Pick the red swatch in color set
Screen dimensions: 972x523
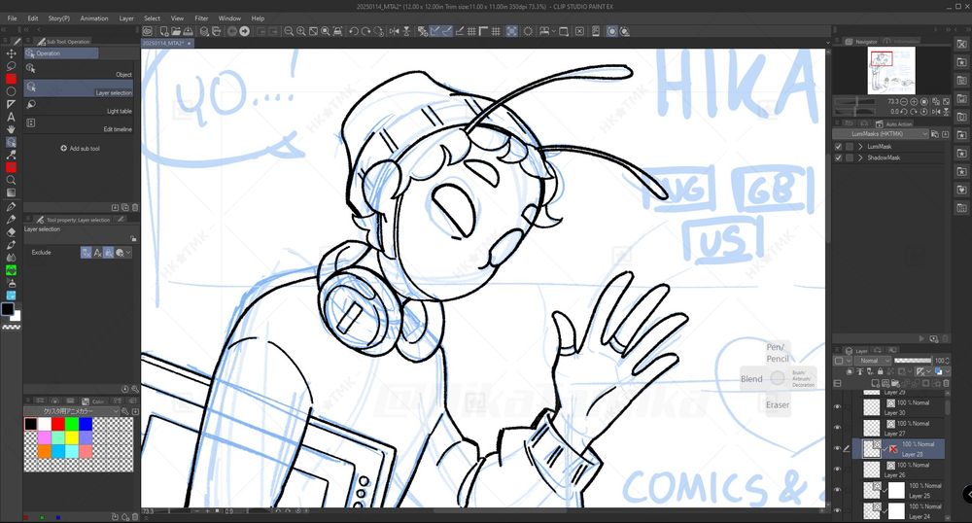pos(57,424)
